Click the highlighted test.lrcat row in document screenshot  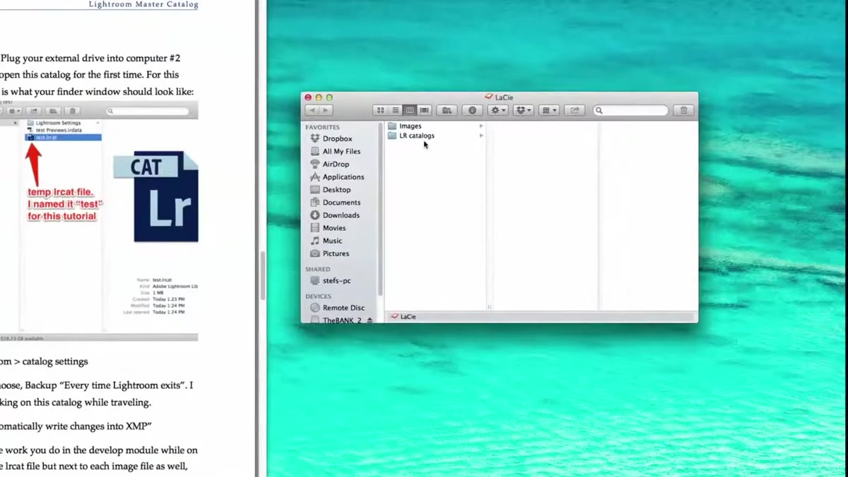point(63,137)
